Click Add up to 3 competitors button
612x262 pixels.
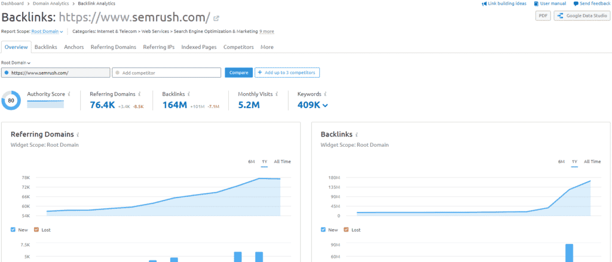(x=287, y=73)
